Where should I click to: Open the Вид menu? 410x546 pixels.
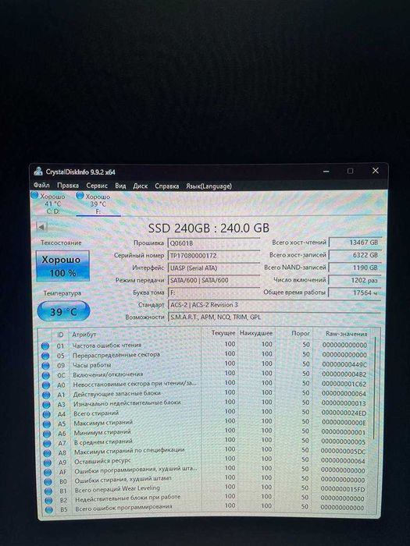click(120, 186)
